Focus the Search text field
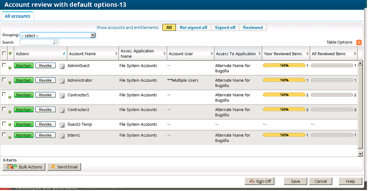The image size is (368, 191). tap(37, 42)
